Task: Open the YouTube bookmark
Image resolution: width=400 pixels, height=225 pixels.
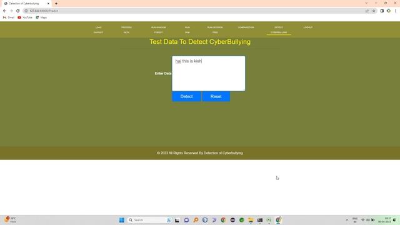Action: tap(25, 17)
